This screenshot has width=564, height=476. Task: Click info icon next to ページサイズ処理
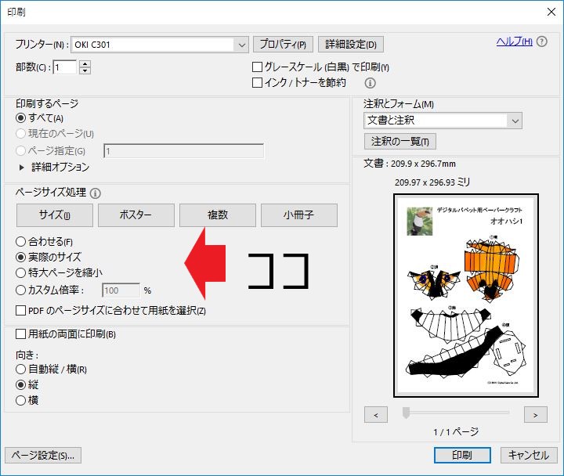pos(95,193)
